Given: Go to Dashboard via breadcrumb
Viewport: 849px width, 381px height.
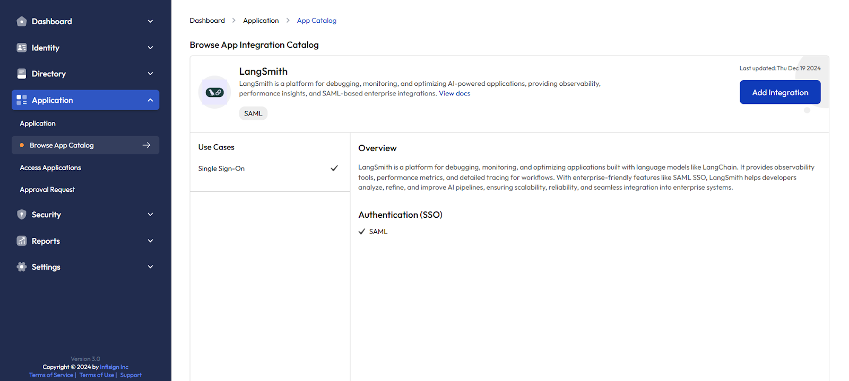Looking at the screenshot, I should (207, 21).
